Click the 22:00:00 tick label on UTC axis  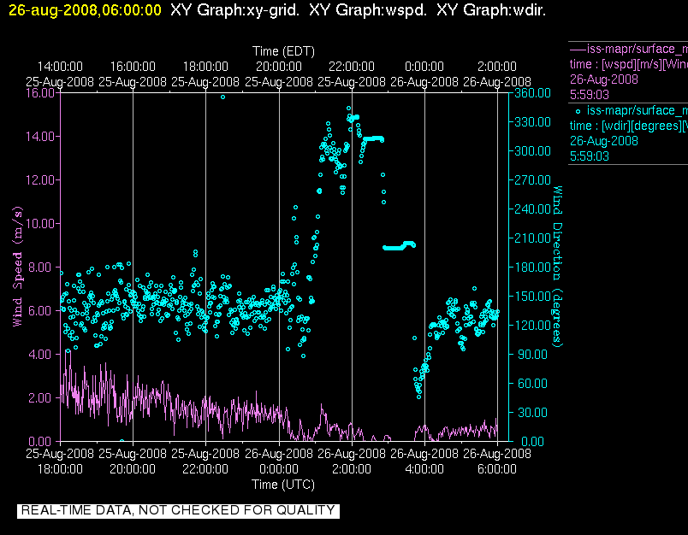[x=205, y=469]
